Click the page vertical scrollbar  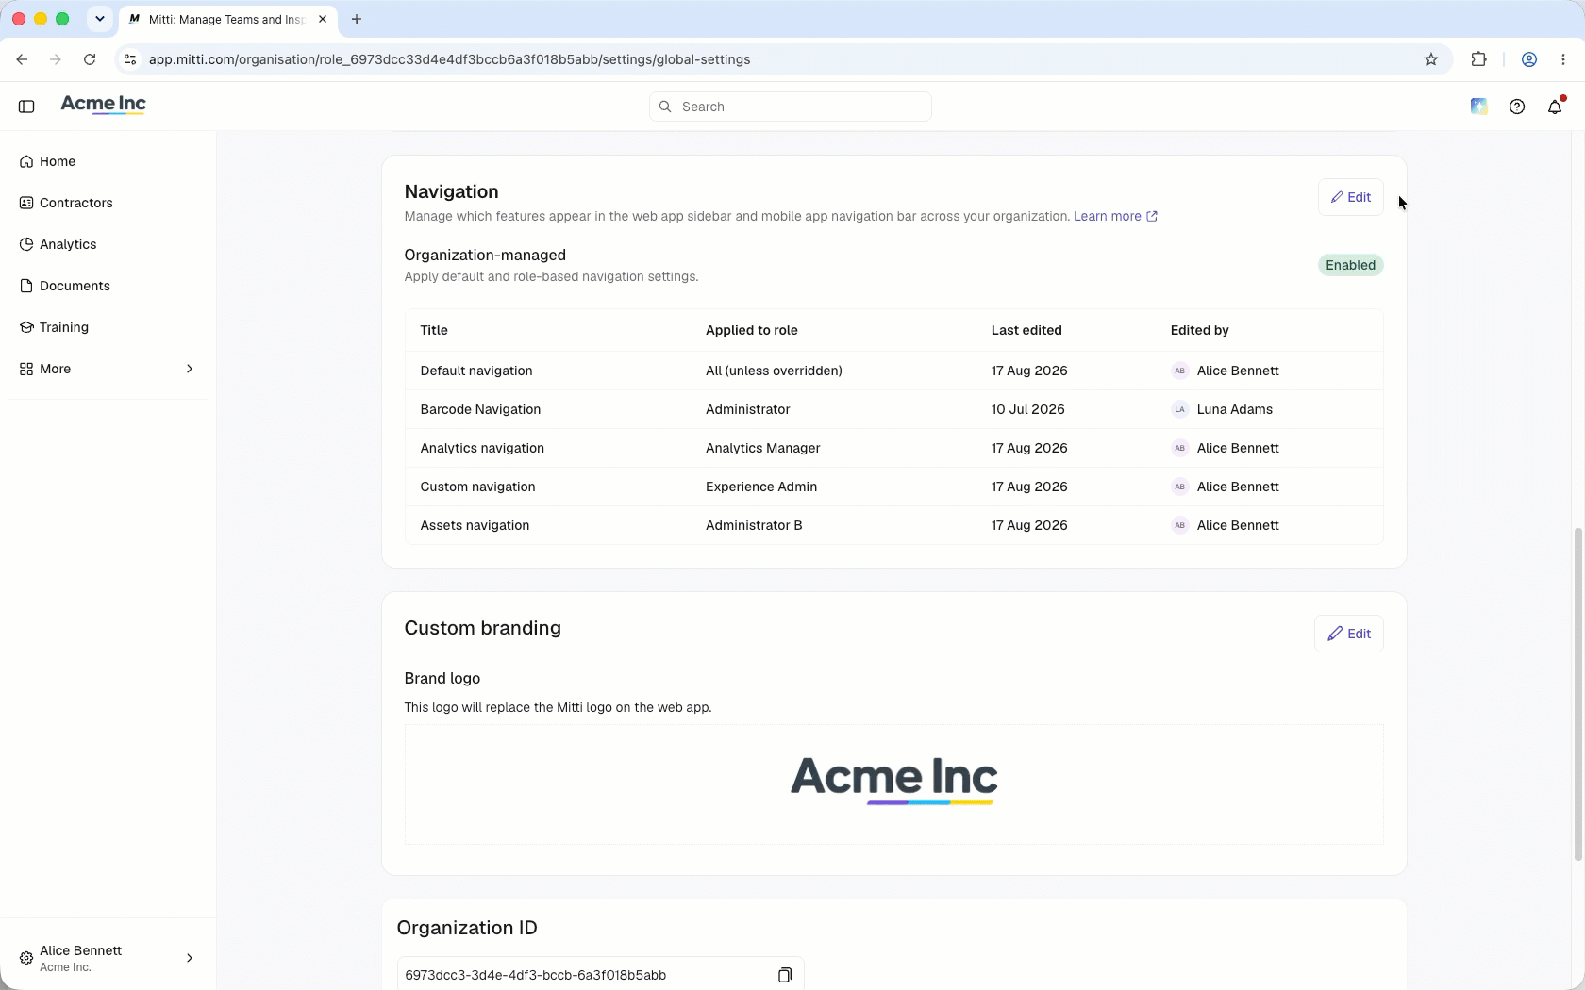tap(1577, 695)
